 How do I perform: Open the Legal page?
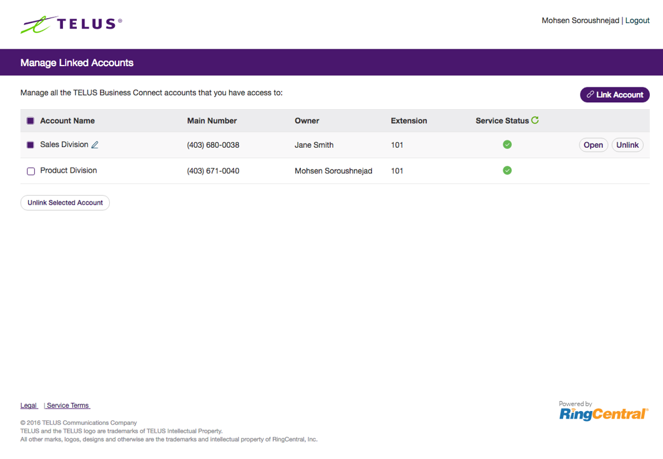pyautogui.click(x=28, y=405)
